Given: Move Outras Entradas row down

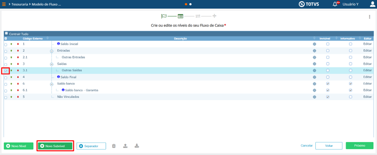Looking at the screenshot, I should pyautogui.click(x=18, y=57).
